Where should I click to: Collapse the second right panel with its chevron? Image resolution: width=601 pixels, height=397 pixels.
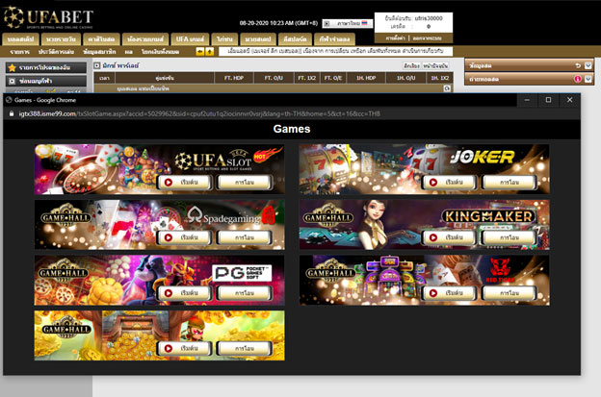click(x=588, y=79)
